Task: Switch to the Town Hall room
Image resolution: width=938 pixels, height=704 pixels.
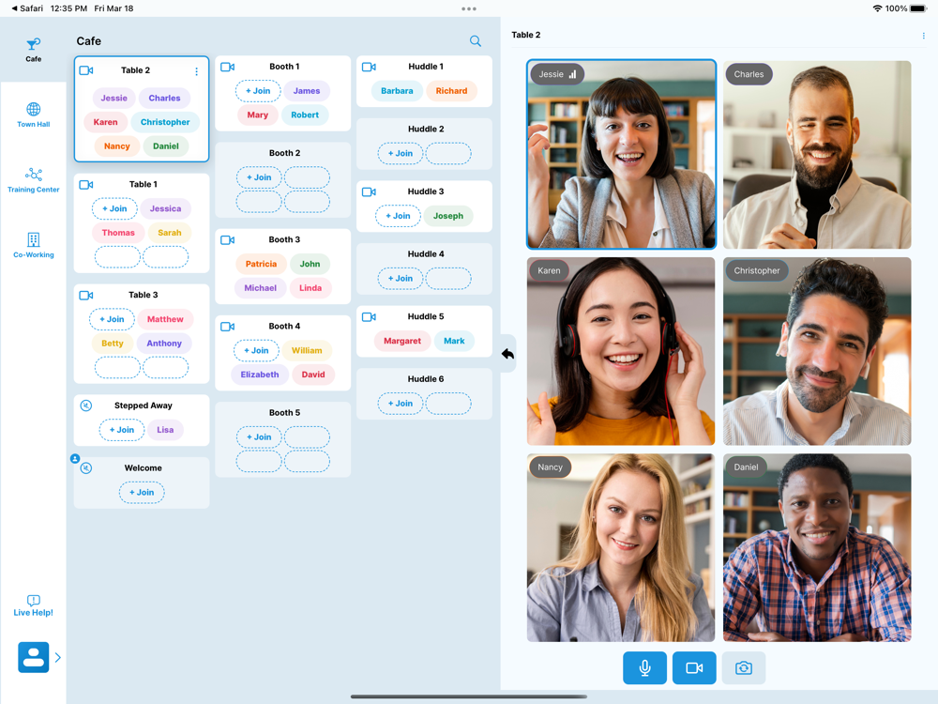Action: pyautogui.click(x=34, y=115)
